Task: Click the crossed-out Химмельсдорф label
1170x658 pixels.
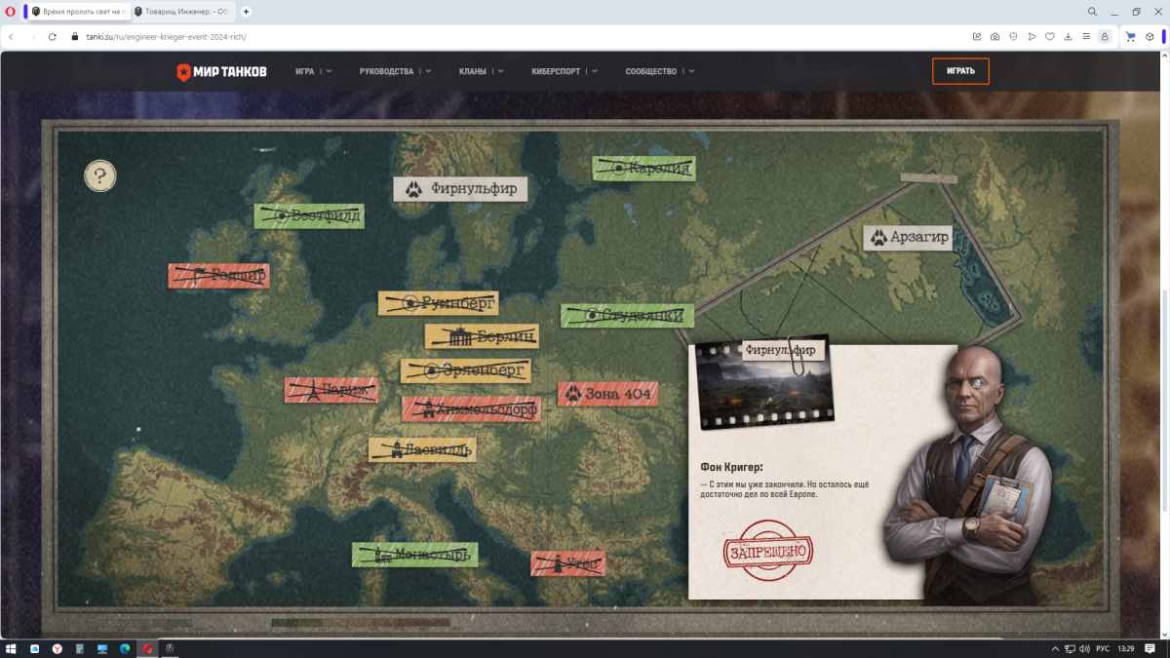Action: (x=471, y=409)
